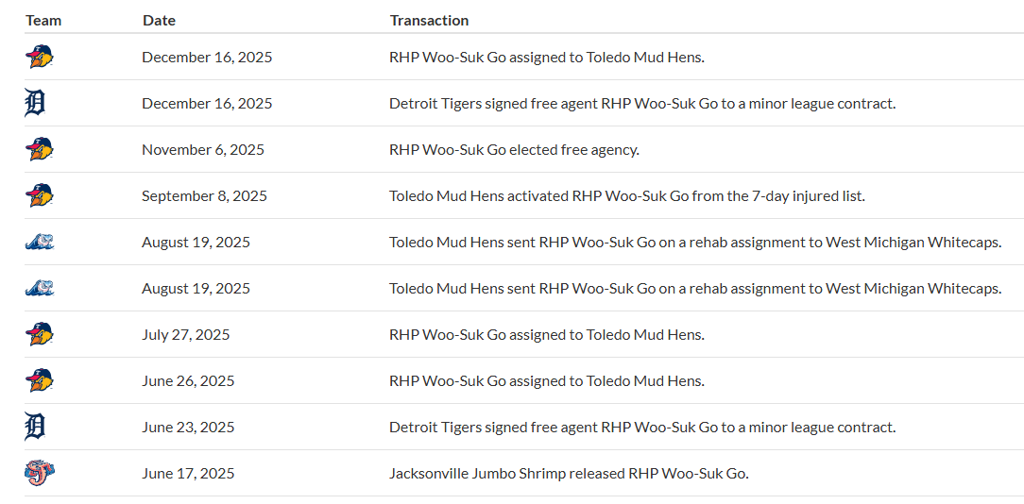Click the July 27, 2025 date cell
1024x504 pixels.
tap(186, 334)
